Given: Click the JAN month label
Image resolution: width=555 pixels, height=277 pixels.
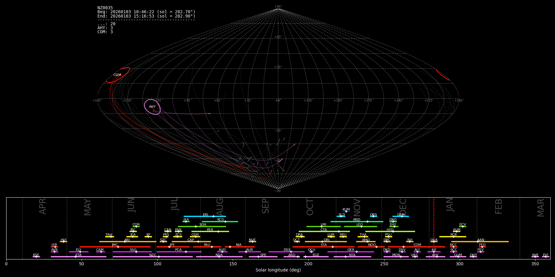Looking at the screenshot, I should coord(450,205).
